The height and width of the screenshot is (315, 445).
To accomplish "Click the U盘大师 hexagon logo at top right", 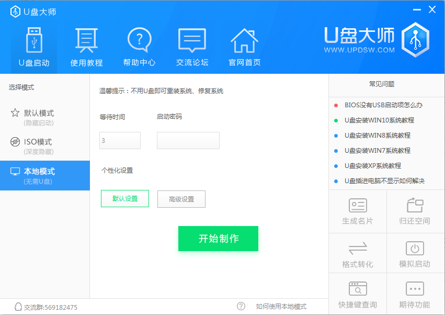I will [x=416, y=40].
